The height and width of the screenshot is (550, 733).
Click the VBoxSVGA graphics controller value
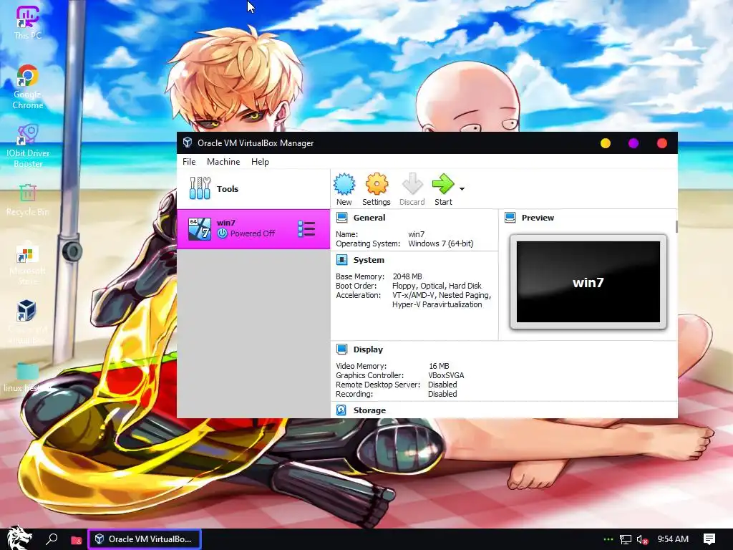(446, 375)
